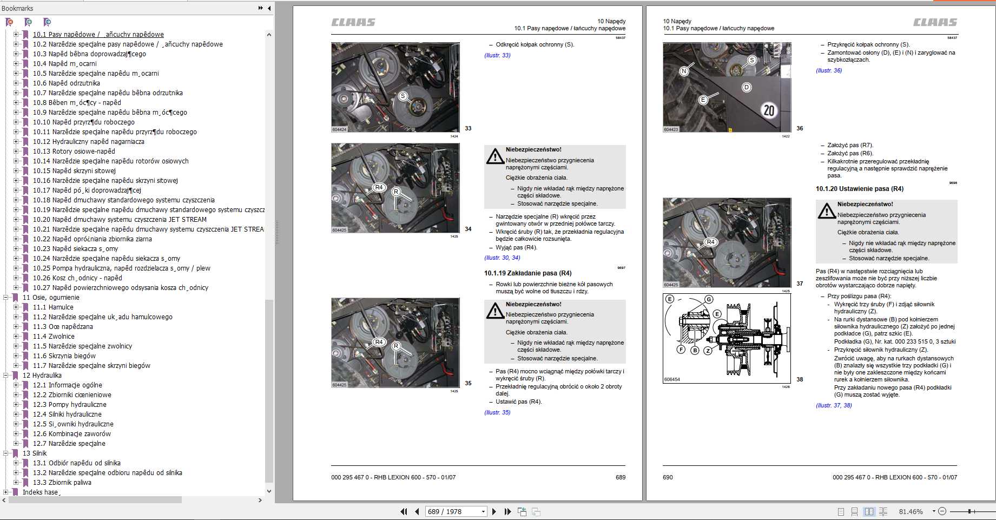The height and width of the screenshot is (520, 996).
Task: Click the 81.46% zoom value
Action: click(x=911, y=511)
